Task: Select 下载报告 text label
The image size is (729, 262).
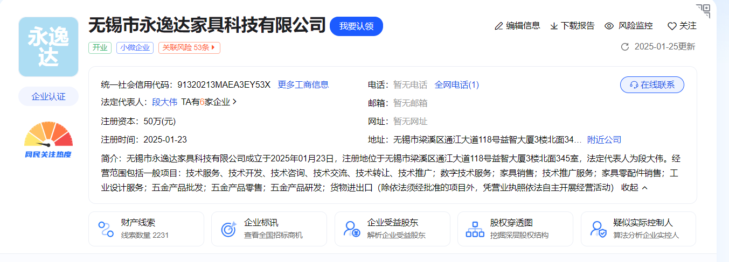Action: click(578, 26)
